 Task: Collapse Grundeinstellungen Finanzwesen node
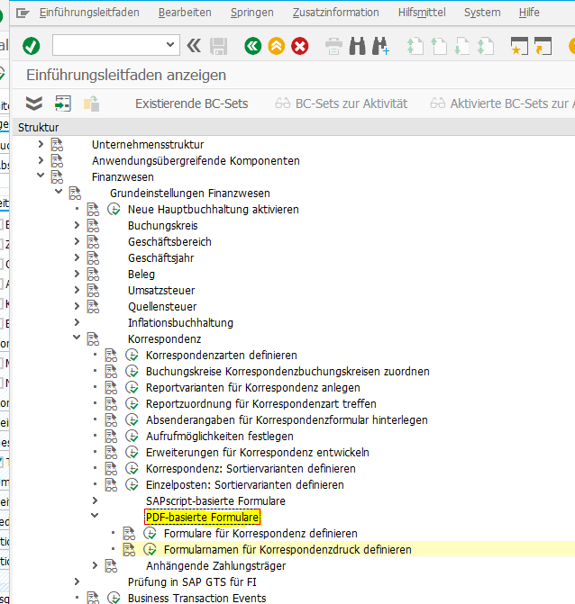(59, 192)
